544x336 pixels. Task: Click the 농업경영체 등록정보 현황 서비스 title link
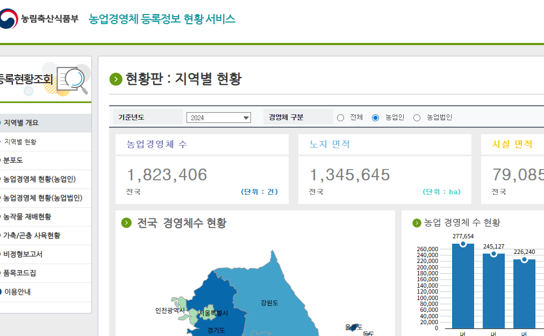pos(162,18)
